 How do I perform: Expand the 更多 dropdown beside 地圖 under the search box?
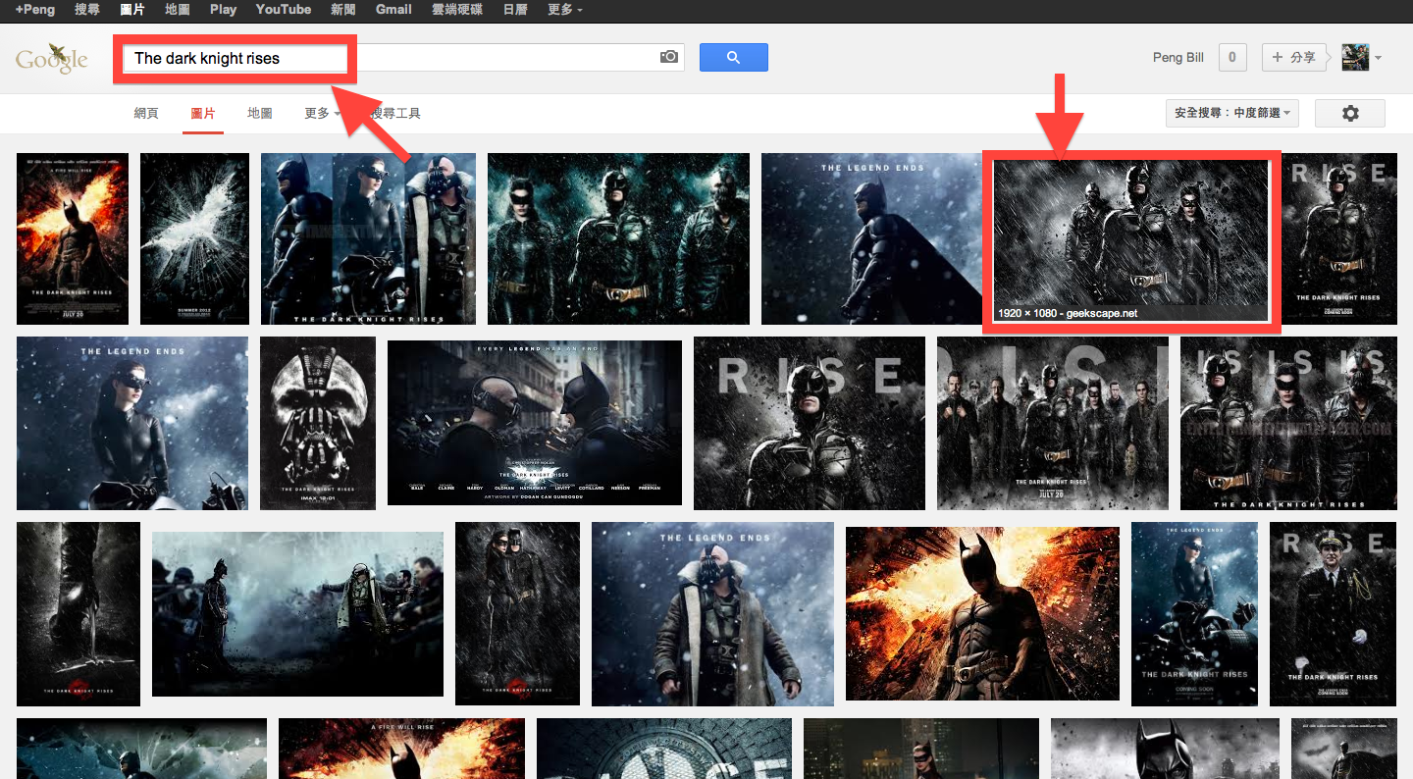click(322, 113)
